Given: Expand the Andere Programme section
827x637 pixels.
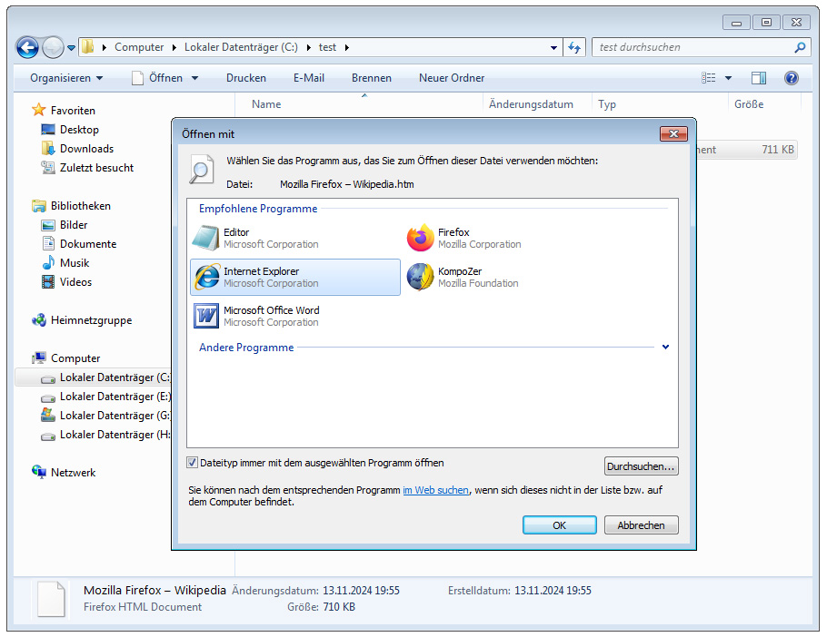Looking at the screenshot, I should click(665, 348).
